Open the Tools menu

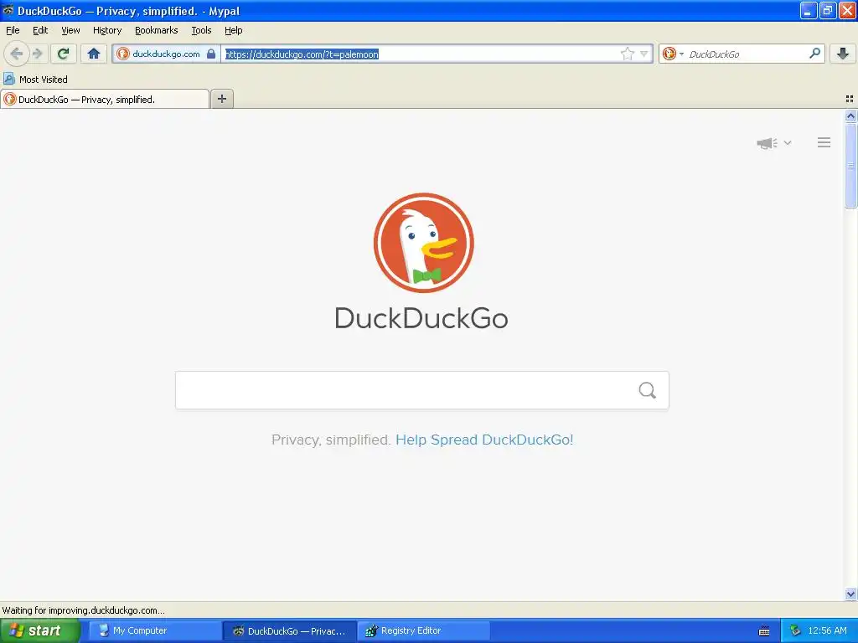coord(201,30)
